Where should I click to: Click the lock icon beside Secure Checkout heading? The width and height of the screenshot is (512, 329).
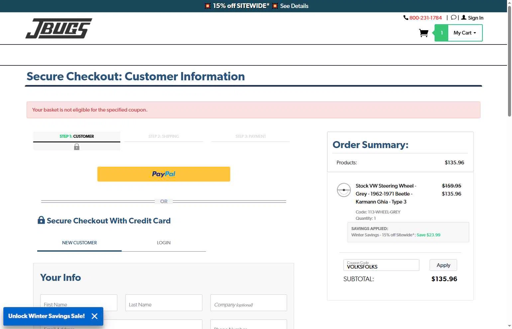pos(41,220)
